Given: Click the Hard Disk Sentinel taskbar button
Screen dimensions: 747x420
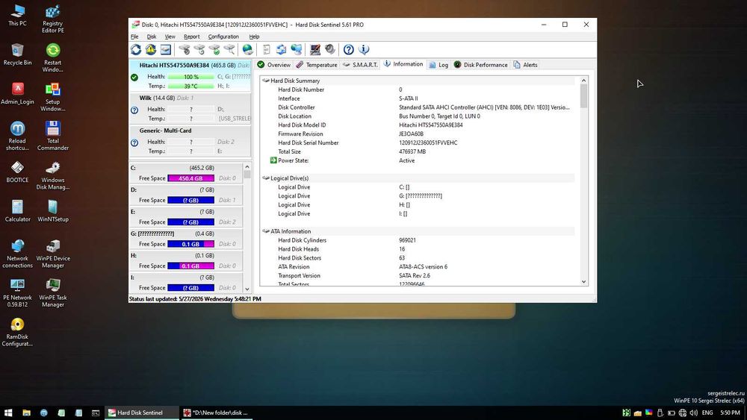Looking at the screenshot, I should tap(142, 413).
